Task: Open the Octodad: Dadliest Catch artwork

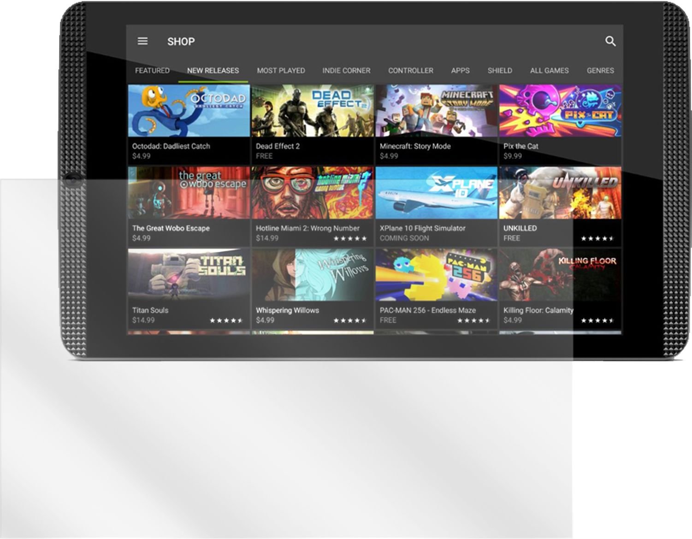Action: click(189, 111)
